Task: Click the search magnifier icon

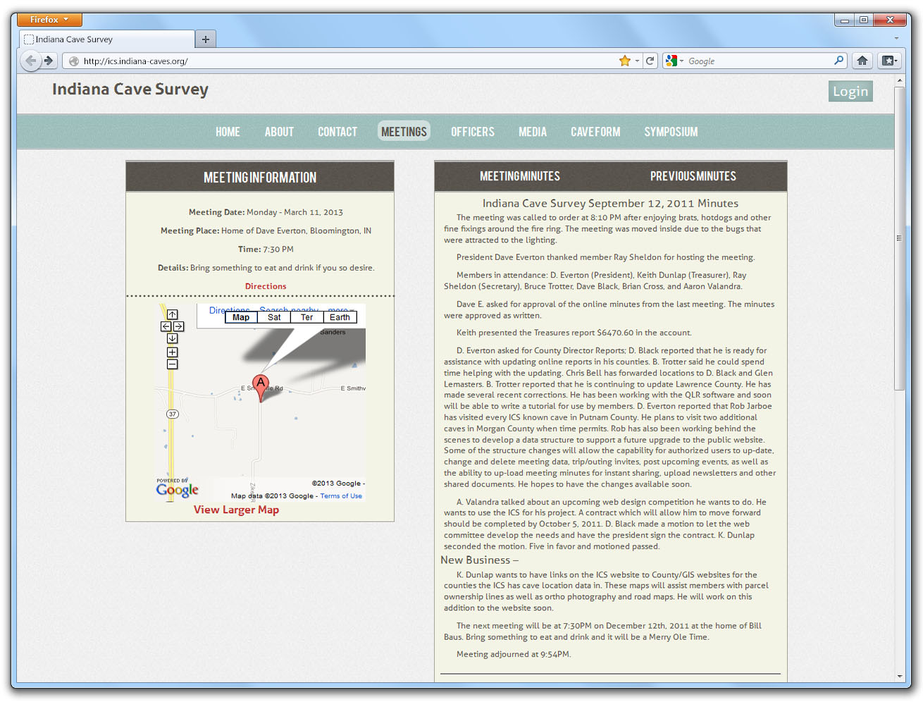Action: 838,61
